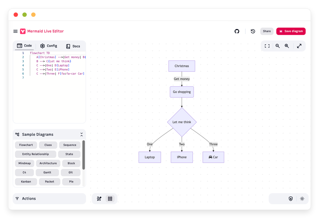Fit diagram to view icon
Image resolution: width=319 pixels, height=218 pixels.
pyautogui.click(x=267, y=46)
